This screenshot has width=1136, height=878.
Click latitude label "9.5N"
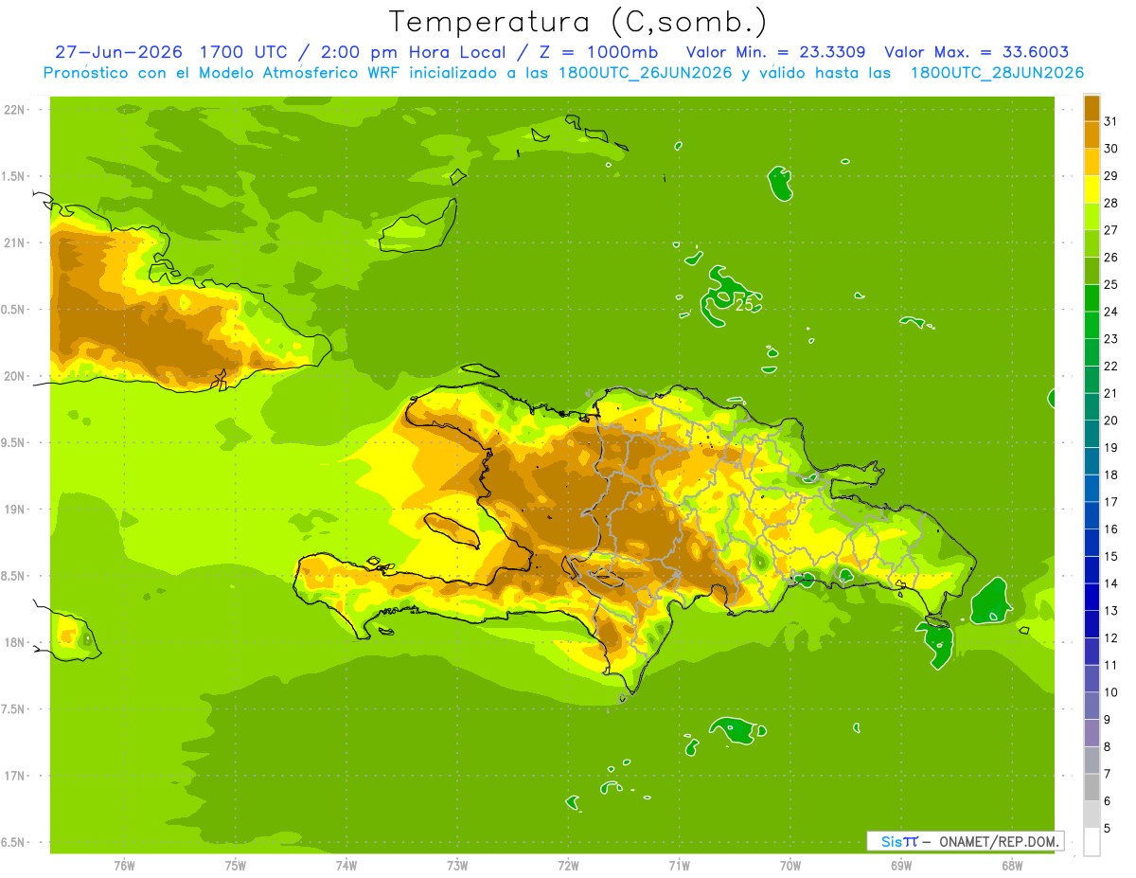click(x=14, y=443)
